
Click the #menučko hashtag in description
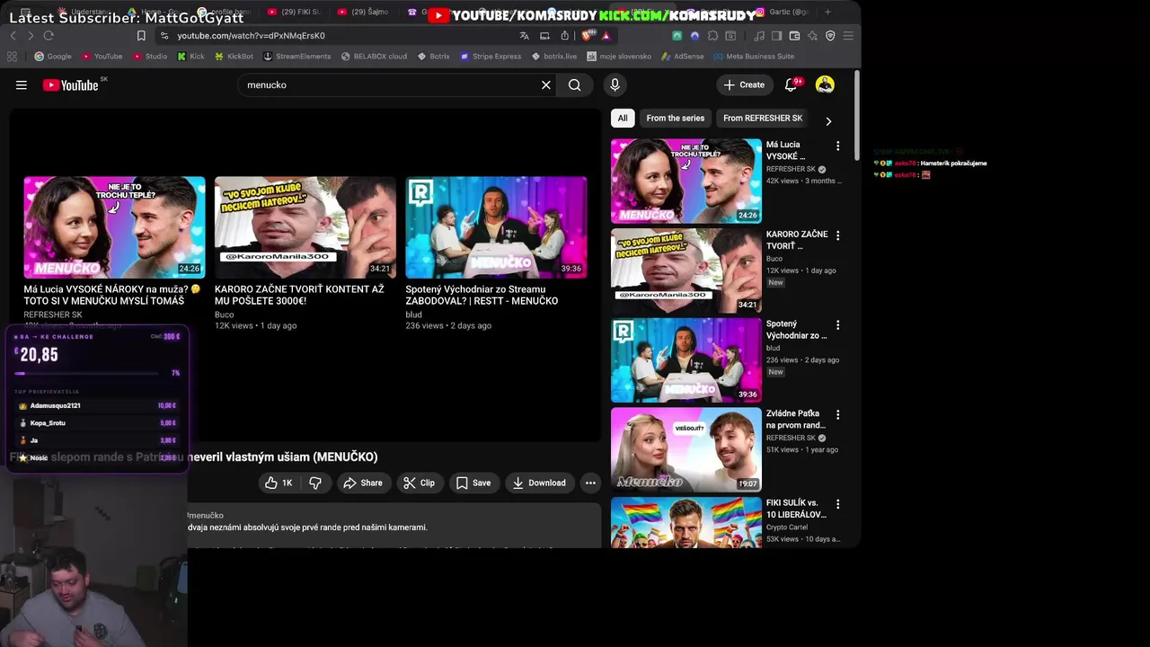pyautogui.click(x=205, y=516)
